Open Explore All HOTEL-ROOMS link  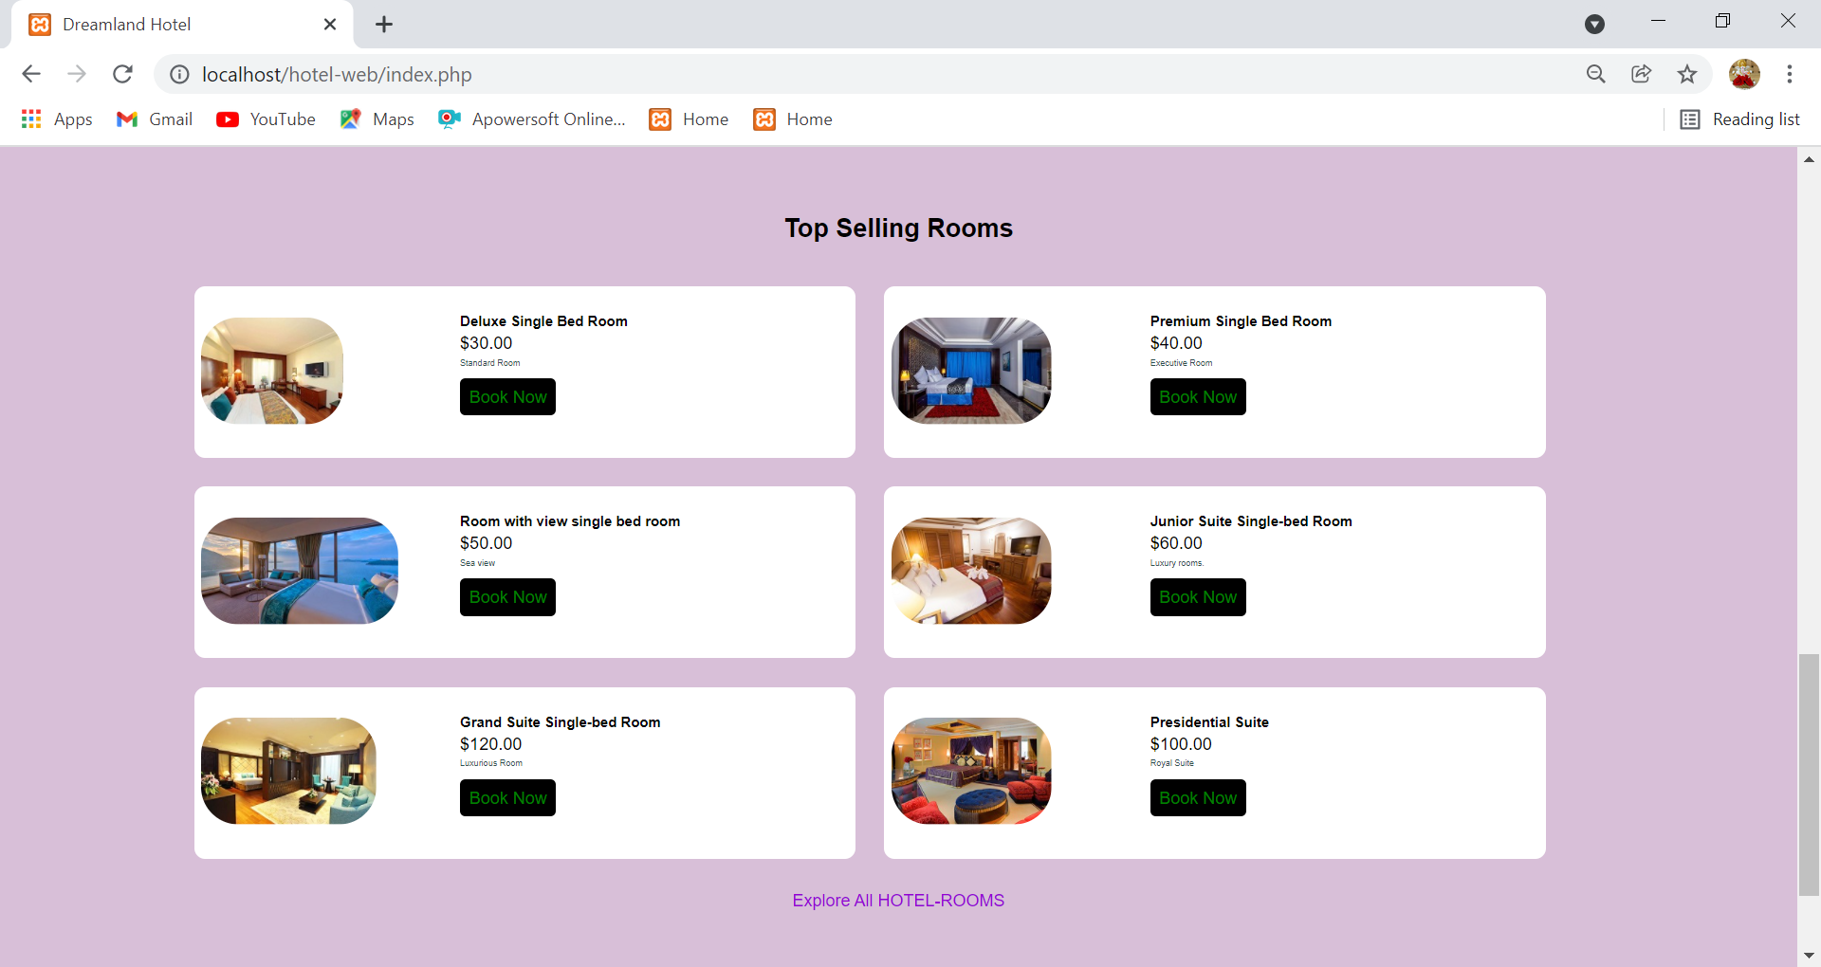897,900
